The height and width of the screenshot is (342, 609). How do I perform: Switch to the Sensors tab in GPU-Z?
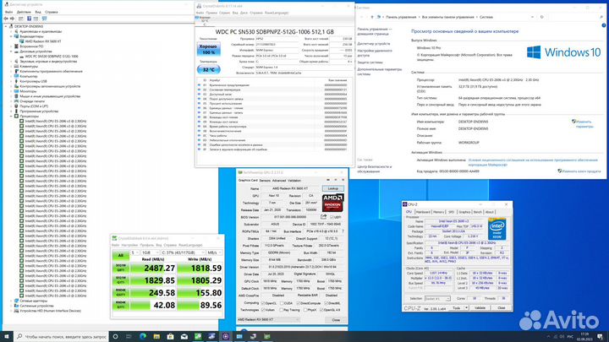point(265,181)
